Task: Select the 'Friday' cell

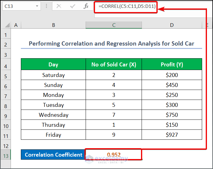Action: coord(53,135)
